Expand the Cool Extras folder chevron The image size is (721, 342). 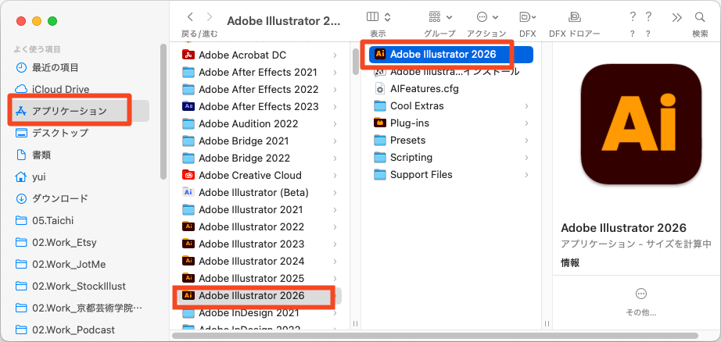pos(526,106)
